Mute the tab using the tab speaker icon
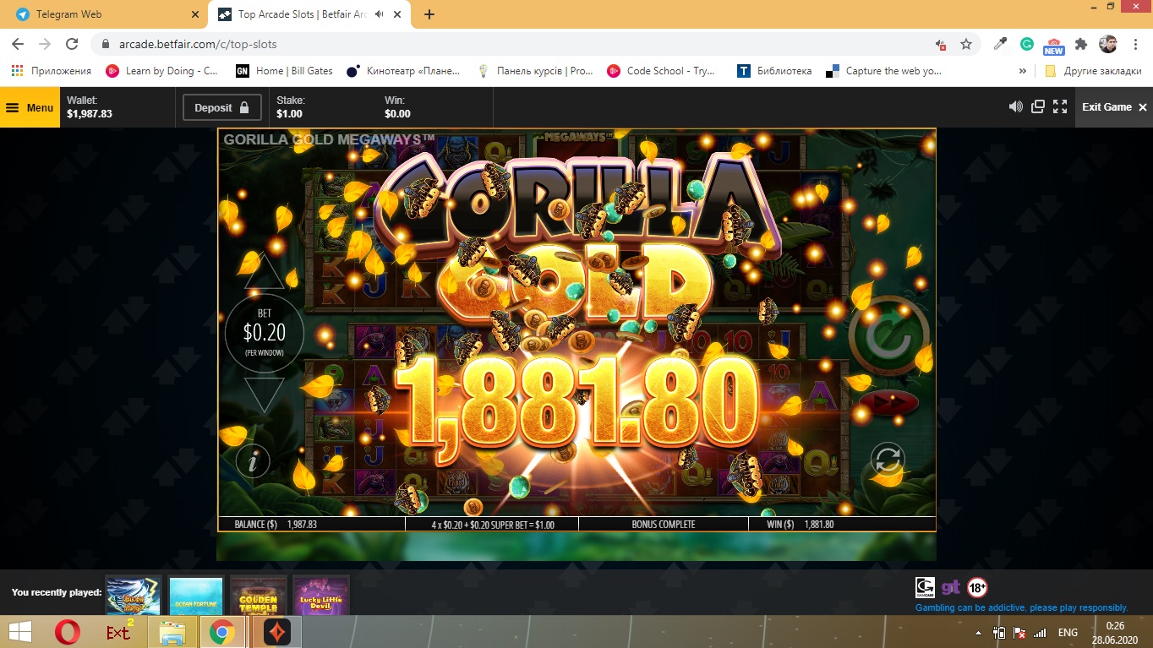Image resolution: width=1153 pixels, height=648 pixels. tap(379, 14)
